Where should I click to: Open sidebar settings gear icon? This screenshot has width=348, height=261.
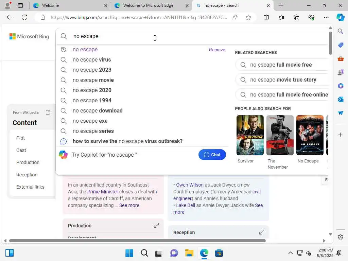(x=341, y=237)
